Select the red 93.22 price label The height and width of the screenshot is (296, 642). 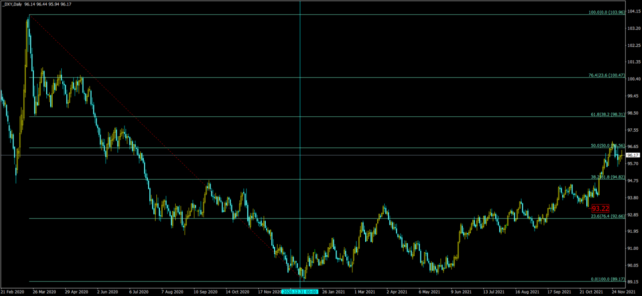click(601, 208)
